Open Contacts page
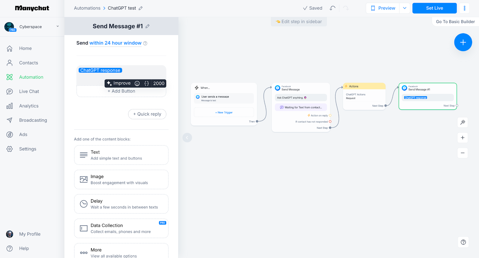This screenshot has width=479, height=258. tap(28, 63)
